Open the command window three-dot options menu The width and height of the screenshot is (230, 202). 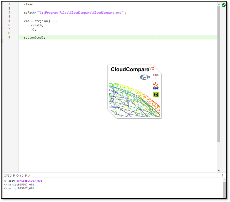click(222, 175)
